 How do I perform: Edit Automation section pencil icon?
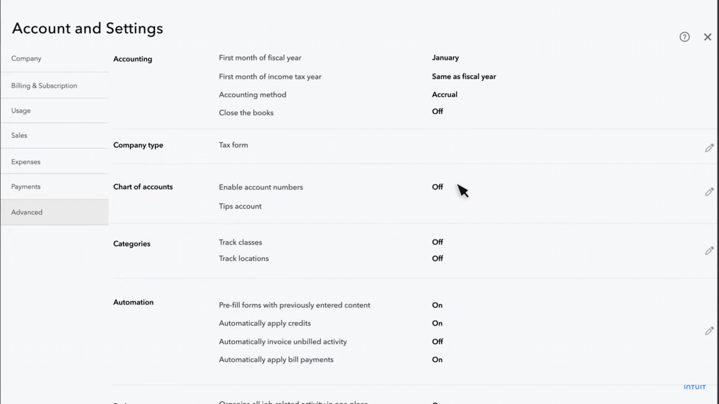[x=709, y=331]
